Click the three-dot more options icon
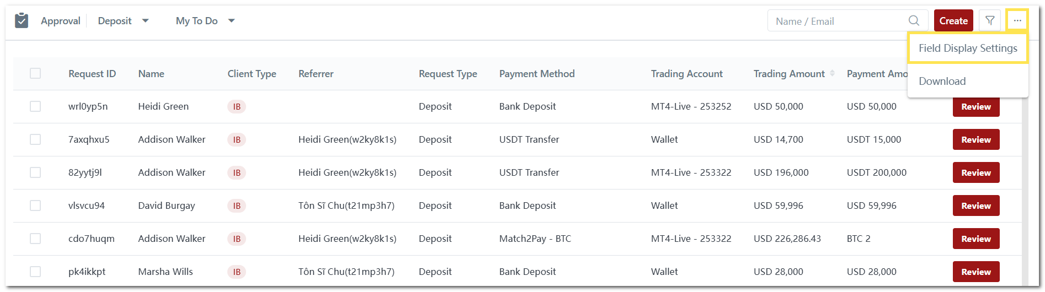The width and height of the screenshot is (1045, 292). pyautogui.click(x=1017, y=21)
